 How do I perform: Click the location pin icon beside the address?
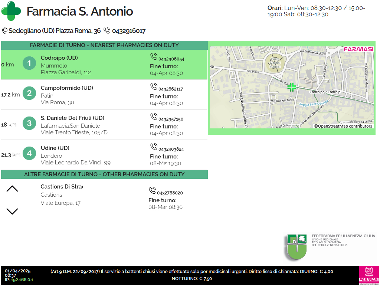4,31
